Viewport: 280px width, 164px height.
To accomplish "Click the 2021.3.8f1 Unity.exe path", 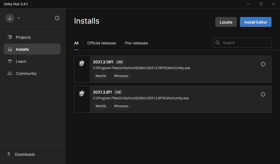I will (141, 98).
